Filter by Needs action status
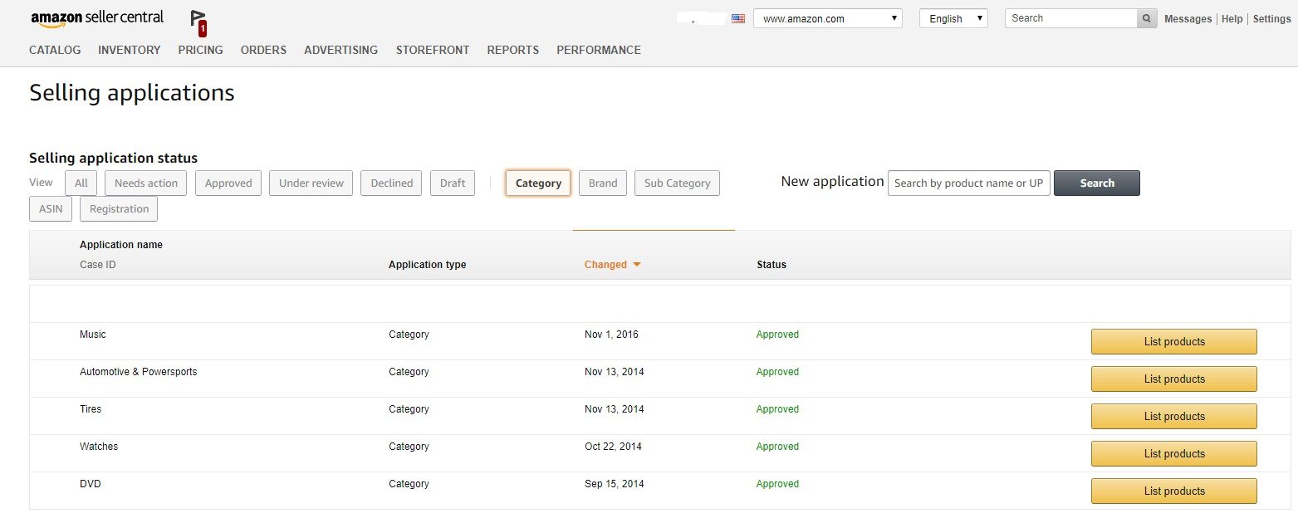Image resolution: width=1298 pixels, height=518 pixels. point(146,183)
